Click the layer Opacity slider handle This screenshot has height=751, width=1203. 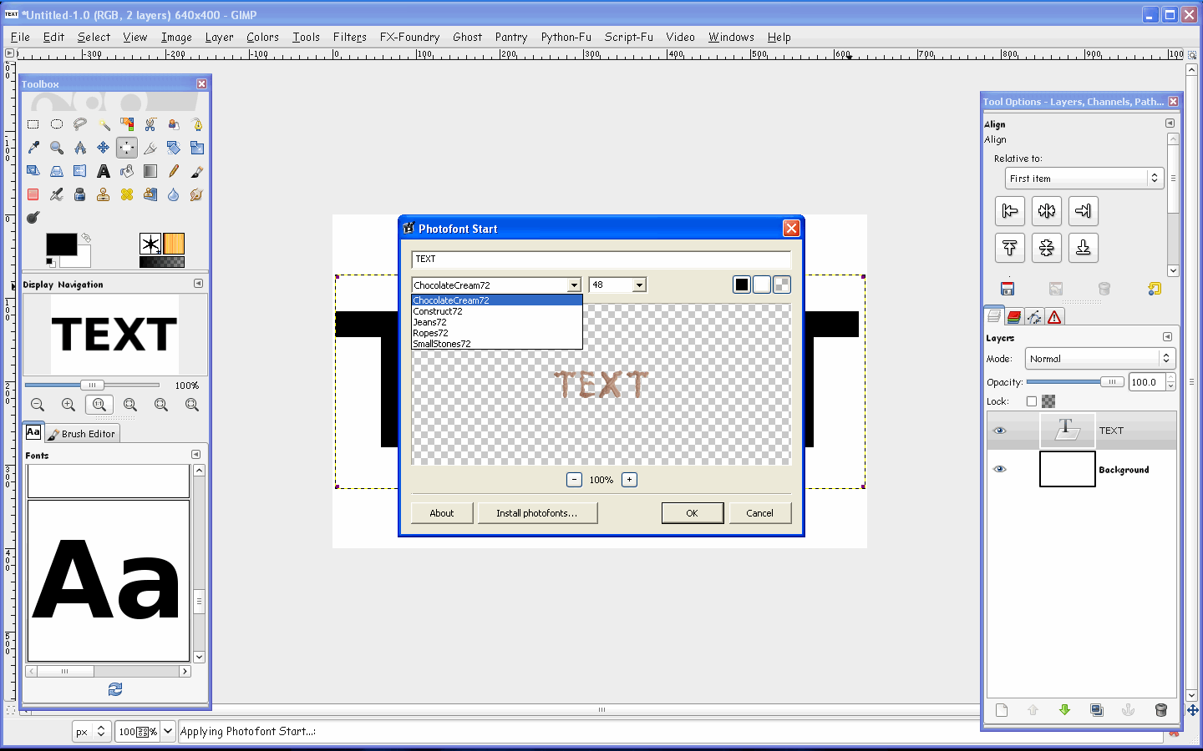(x=1112, y=382)
